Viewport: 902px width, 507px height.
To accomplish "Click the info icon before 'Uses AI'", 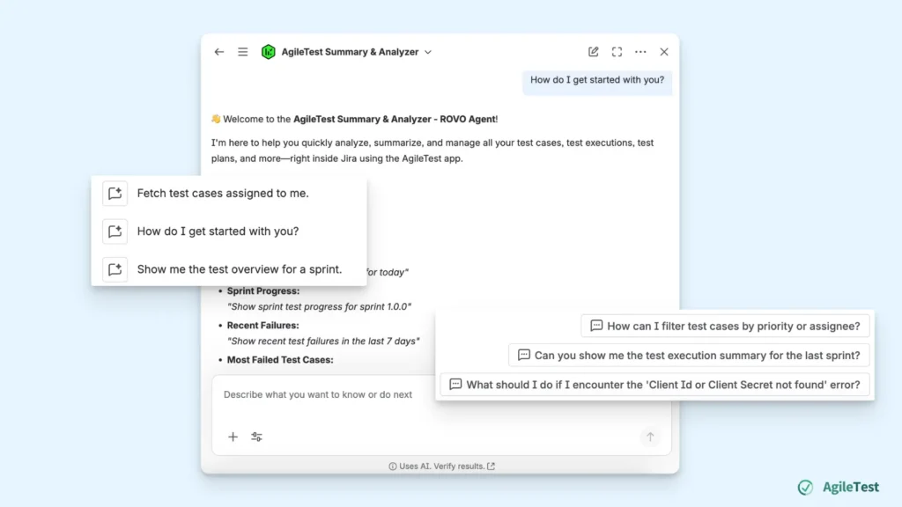I will click(392, 467).
